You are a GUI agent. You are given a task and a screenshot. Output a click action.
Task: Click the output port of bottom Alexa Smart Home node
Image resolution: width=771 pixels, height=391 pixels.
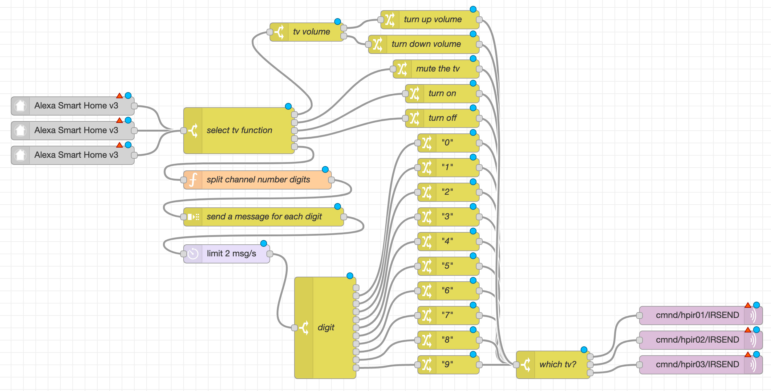pyautogui.click(x=134, y=155)
